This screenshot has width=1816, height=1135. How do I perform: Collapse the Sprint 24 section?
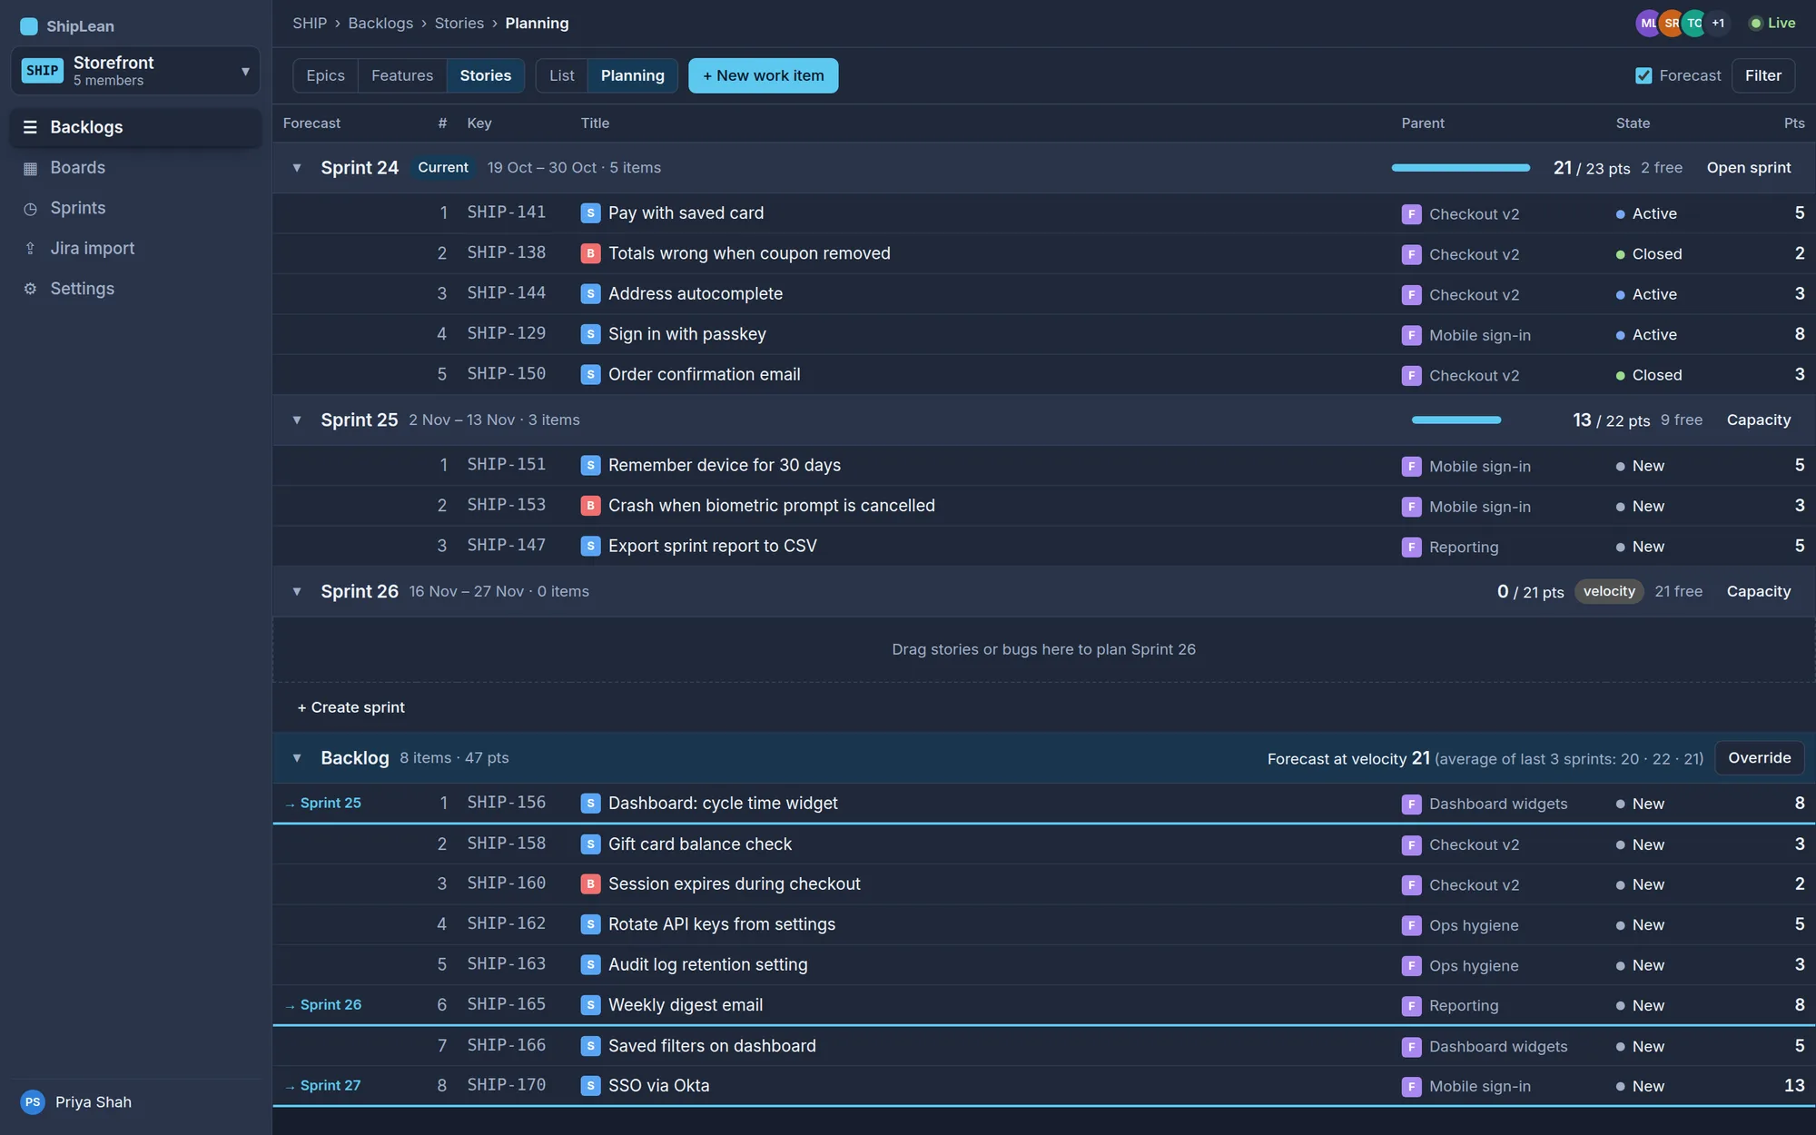(297, 168)
